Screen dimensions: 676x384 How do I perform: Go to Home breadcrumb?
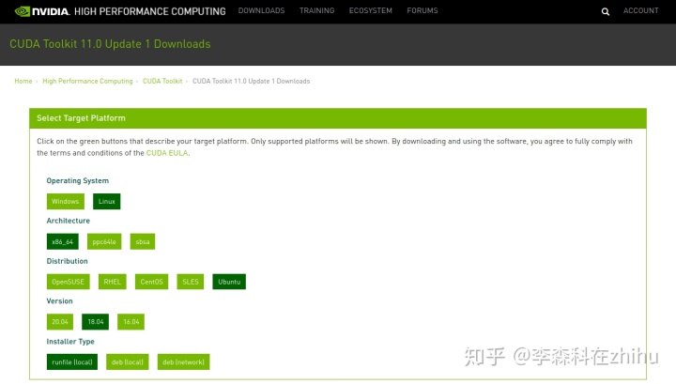click(23, 81)
